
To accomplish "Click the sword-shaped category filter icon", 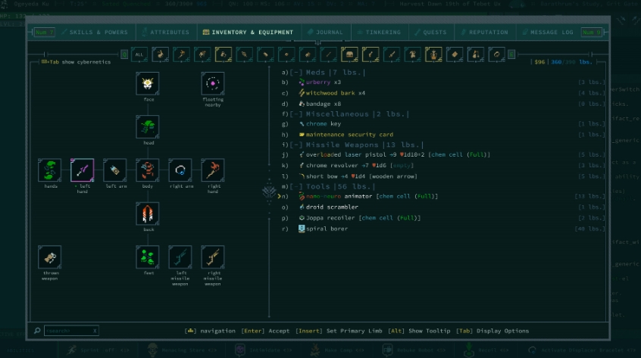I will pos(392,54).
